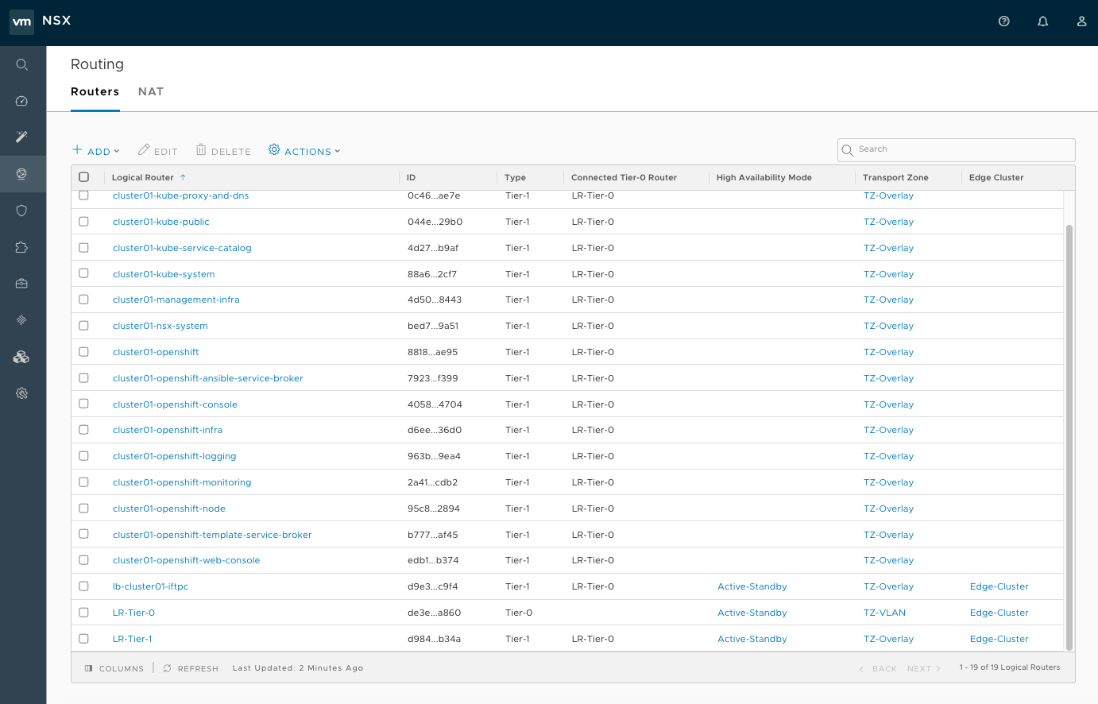Open the sidebar puzzle piece icon
This screenshot has height=704, width=1098.
pos(22,247)
